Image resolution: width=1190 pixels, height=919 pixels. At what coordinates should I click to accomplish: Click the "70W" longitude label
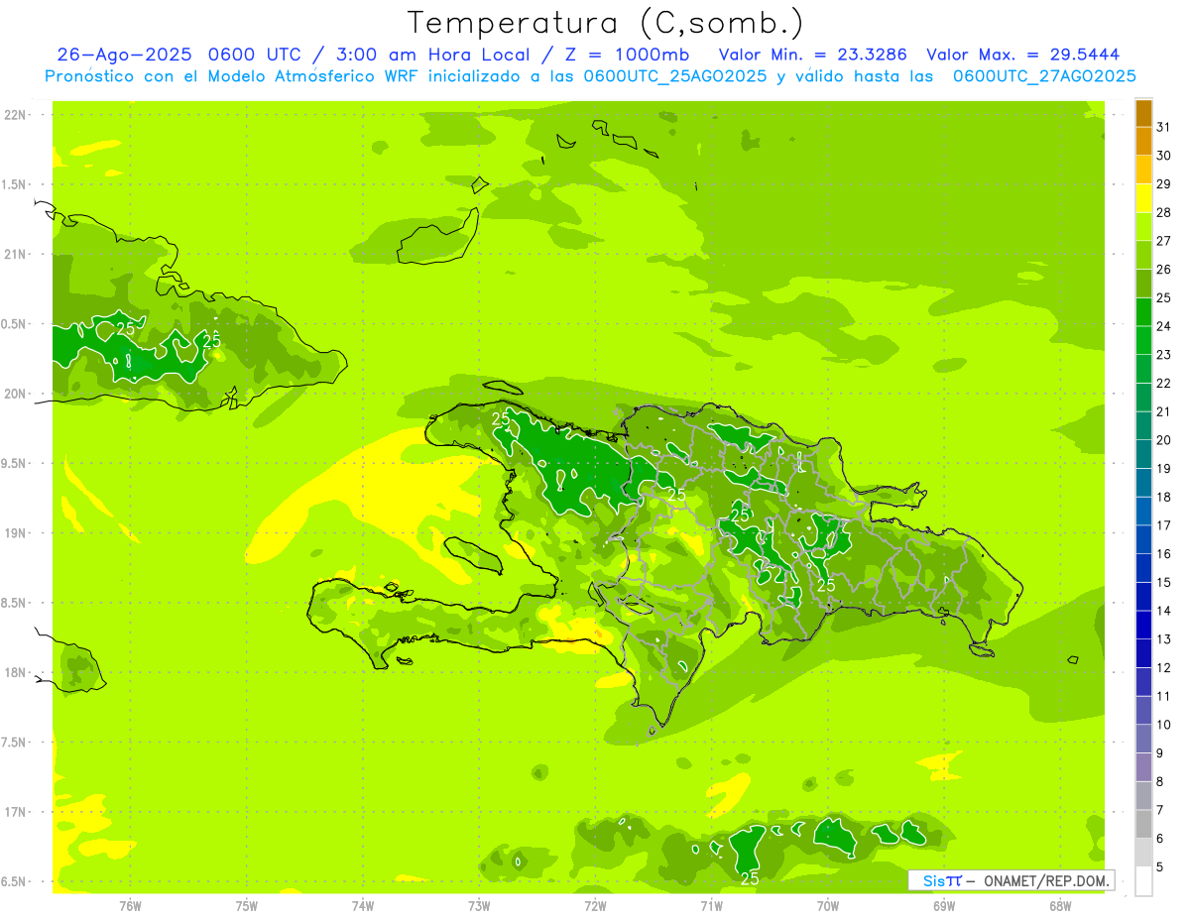click(x=828, y=906)
